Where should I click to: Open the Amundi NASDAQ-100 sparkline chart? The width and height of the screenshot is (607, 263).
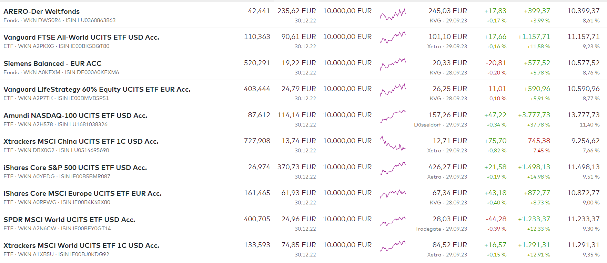[393, 117]
